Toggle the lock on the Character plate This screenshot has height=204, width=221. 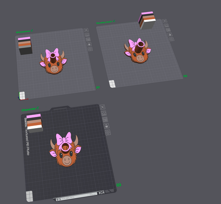click(x=107, y=126)
